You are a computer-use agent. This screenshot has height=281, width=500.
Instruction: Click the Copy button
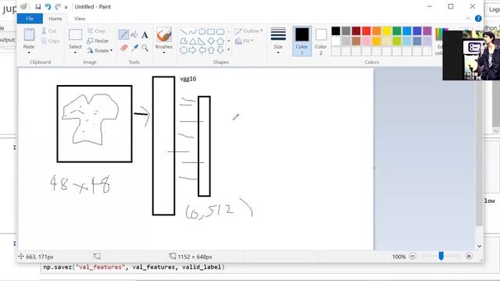click(x=50, y=41)
